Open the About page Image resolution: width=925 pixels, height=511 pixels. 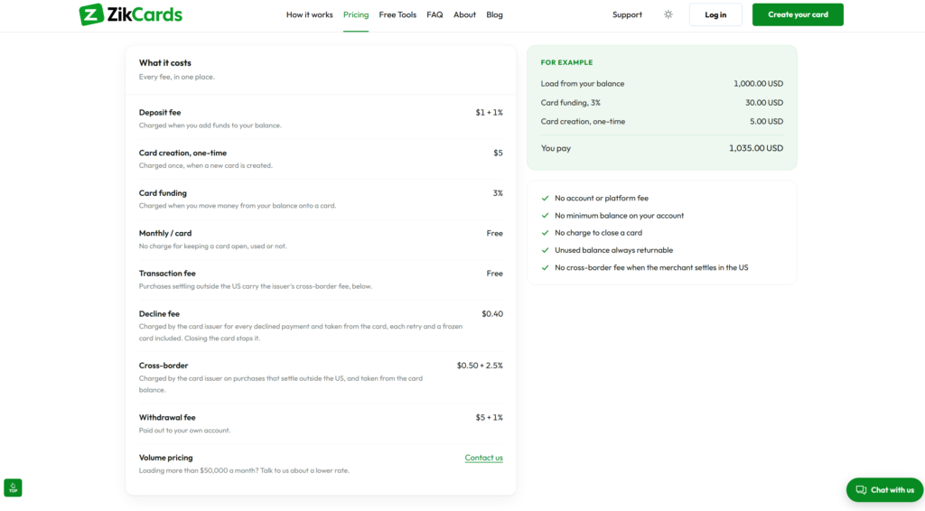pyautogui.click(x=464, y=14)
